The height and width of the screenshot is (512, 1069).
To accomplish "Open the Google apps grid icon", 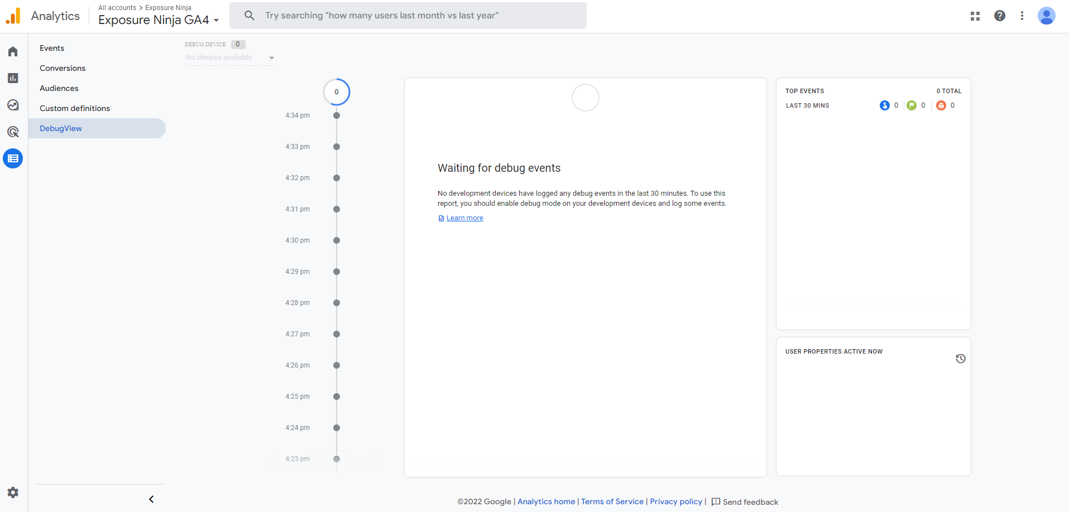I will [x=975, y=16].
